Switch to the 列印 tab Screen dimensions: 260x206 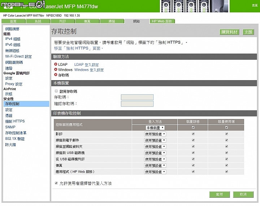click(x=63, y=21)
